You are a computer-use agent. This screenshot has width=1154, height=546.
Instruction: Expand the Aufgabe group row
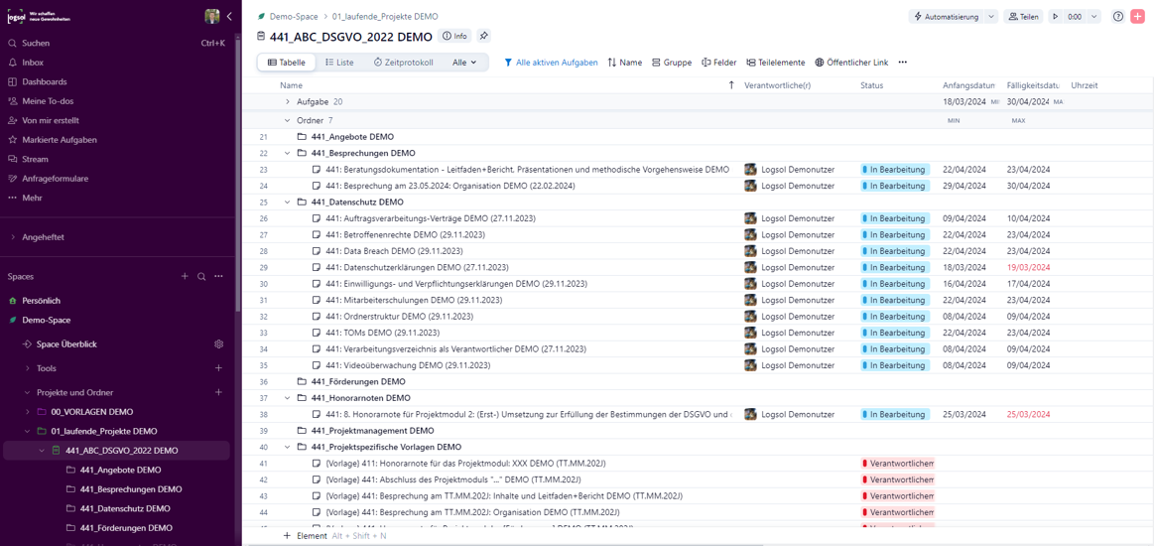(x=288, y=102)
